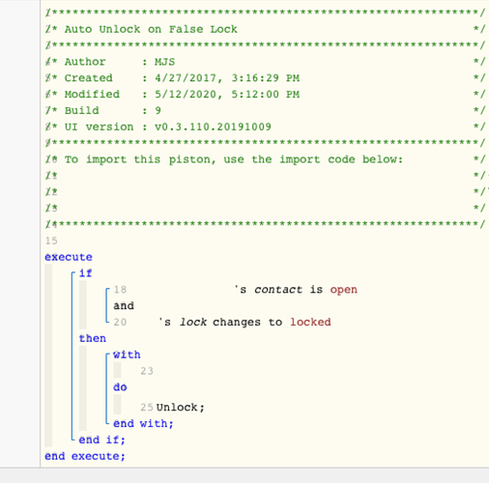This screenshot has height=483, width=489.
Task: Select the Modified date comment line
Action: (265, 95)
